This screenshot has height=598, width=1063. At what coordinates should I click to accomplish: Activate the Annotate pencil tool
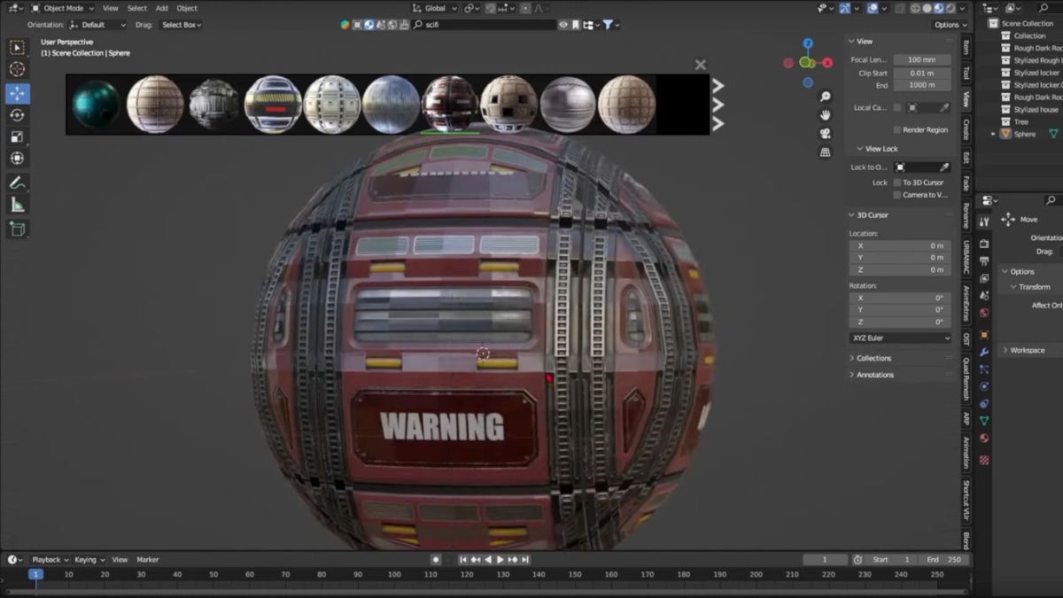coord(17,183)
